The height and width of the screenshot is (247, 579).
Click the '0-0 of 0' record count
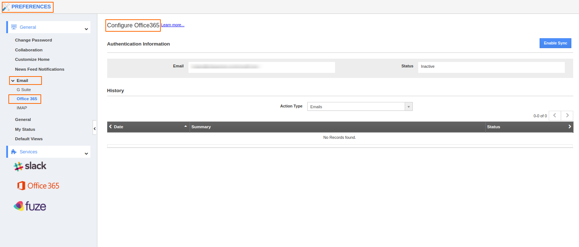tap(540, 116)
